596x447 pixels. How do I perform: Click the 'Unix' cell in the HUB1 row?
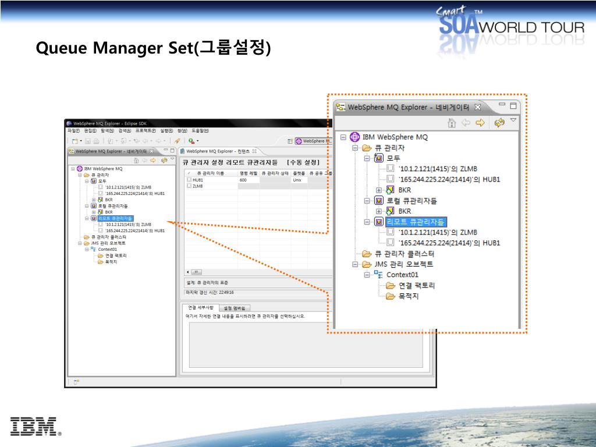coord(299,180)
